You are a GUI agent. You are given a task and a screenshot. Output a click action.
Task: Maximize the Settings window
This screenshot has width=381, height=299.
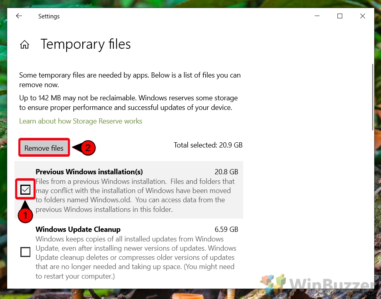(340, 16)
